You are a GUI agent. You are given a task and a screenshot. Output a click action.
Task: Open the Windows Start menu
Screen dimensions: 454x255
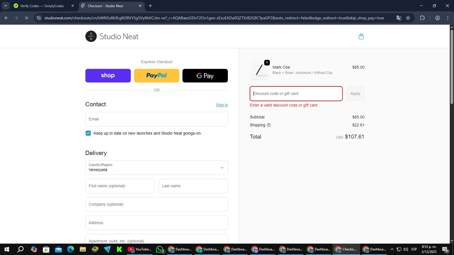coord(7,249)
